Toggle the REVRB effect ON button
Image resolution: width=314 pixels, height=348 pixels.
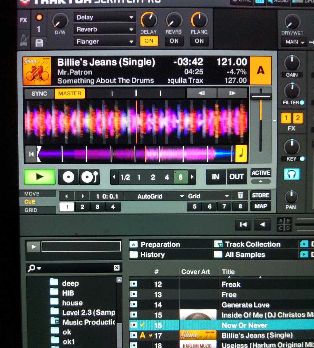174,41
